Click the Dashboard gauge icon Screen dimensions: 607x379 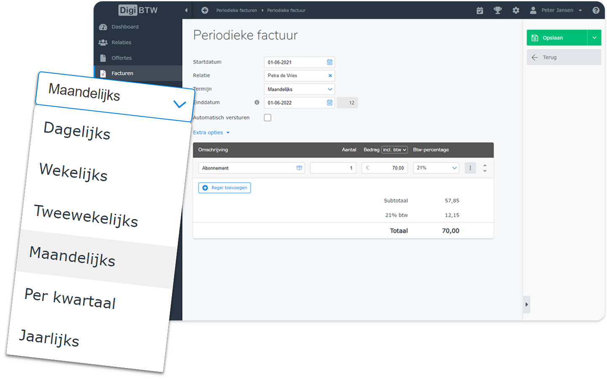pyautogui.click(x=103, y=27)
